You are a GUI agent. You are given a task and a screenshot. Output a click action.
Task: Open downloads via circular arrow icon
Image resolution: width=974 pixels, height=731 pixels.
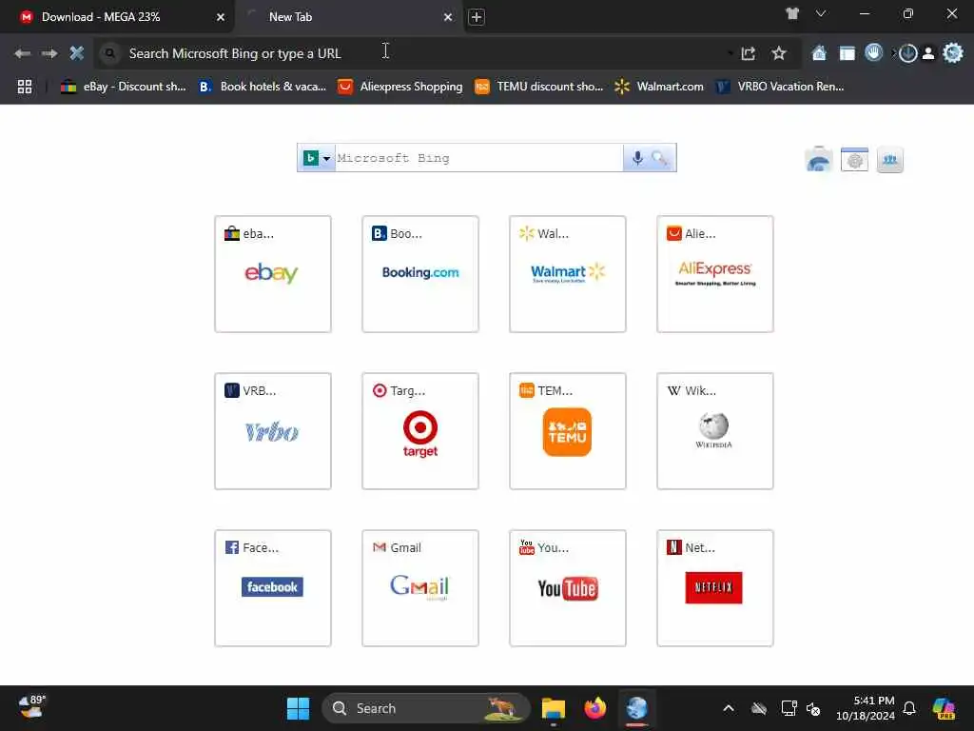(x=907, y=53)
